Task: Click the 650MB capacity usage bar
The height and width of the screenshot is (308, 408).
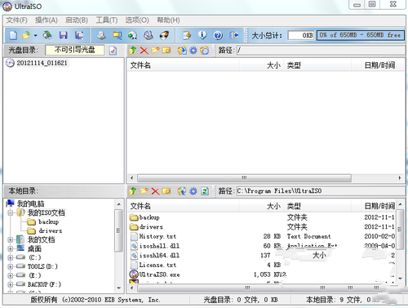Action: click(360, 35)
